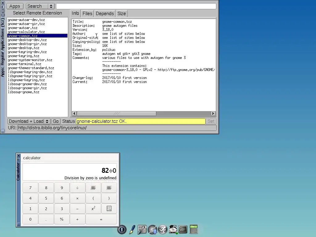The image size is (316, 237).
Task: Select gnome-autoar-dev.tcz in extension list
Action: (x=37, y=20)
